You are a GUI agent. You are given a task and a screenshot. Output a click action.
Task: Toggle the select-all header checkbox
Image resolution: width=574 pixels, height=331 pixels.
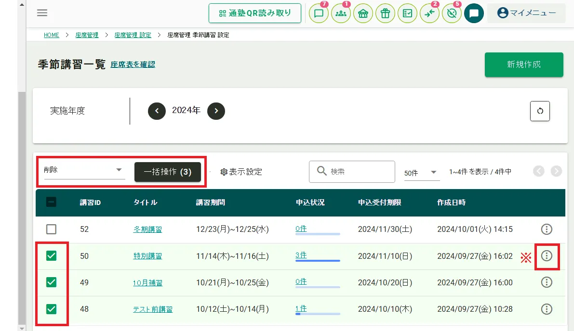pos(51,202)
